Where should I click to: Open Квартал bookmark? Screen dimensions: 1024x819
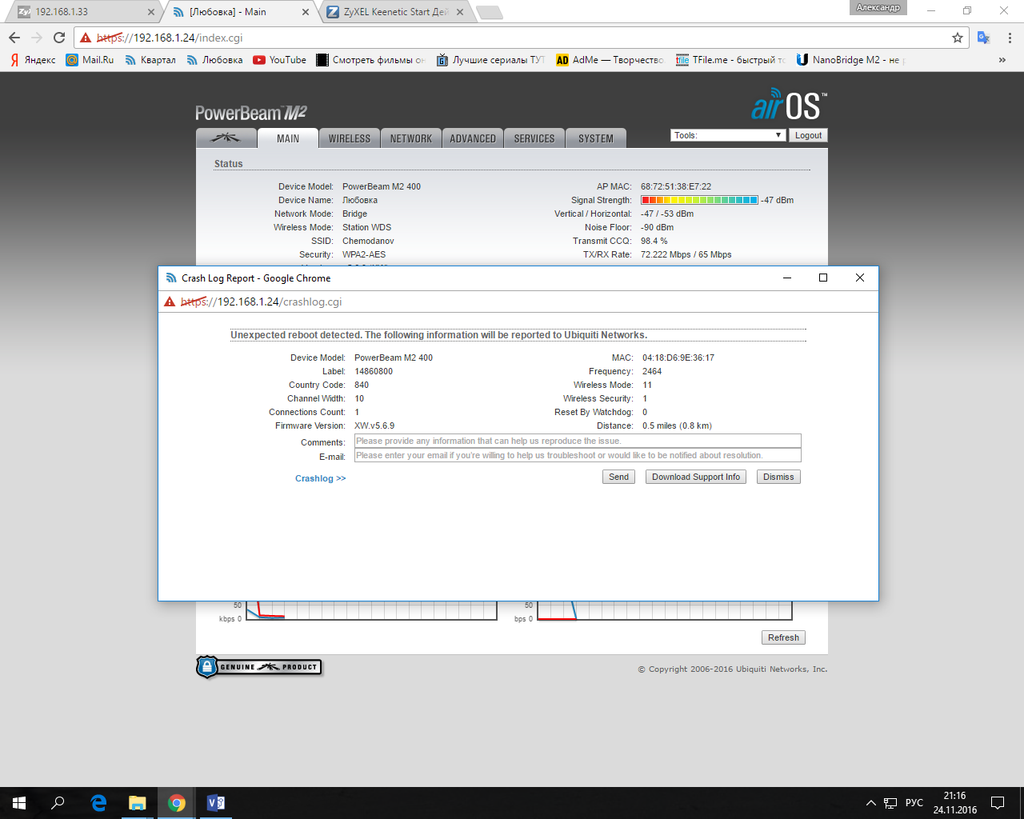pos(150,60)
